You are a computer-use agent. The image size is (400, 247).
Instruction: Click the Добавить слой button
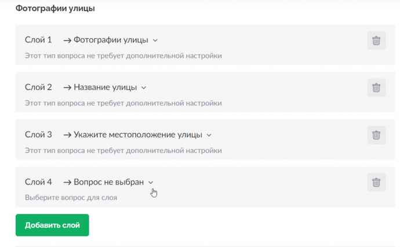click(52, 225)
